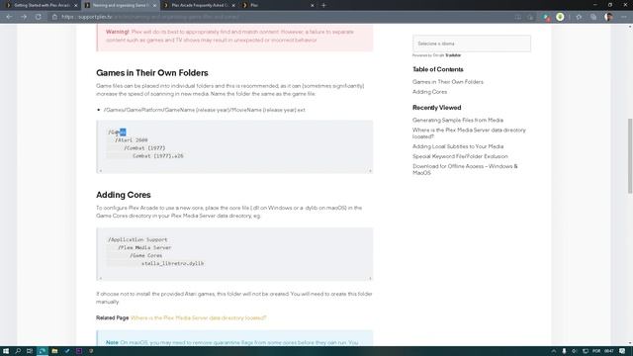
Task: Click the page vertical scrollbar thumb
Action: 630,156
